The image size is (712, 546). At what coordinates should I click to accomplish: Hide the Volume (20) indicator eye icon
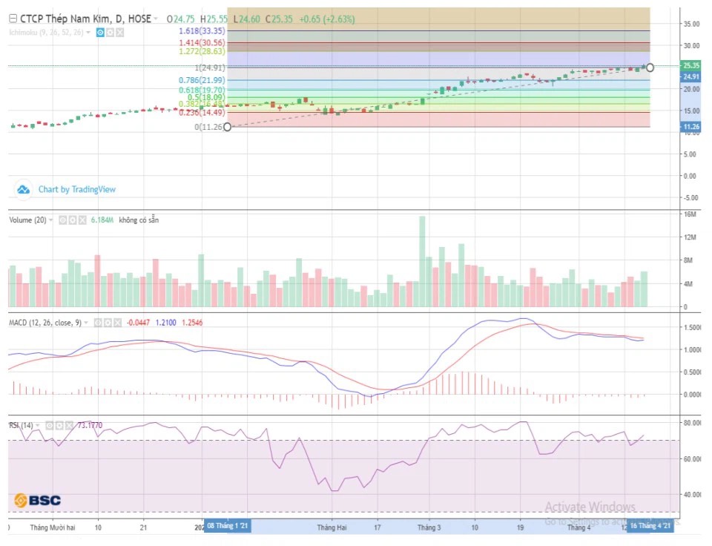click(x=62, y=220)
